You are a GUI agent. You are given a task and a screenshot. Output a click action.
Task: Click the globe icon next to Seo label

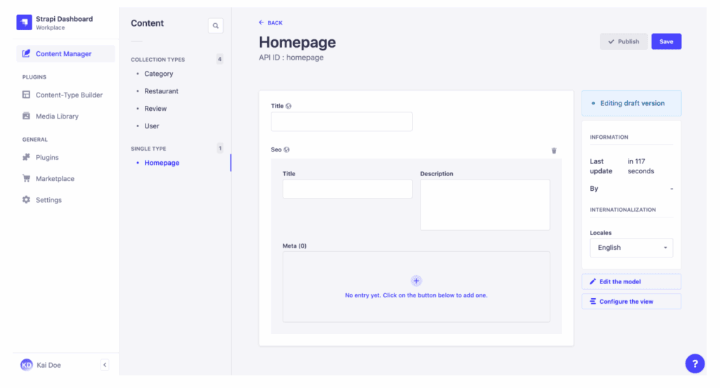pyautogui.click(x=288, y=149)
